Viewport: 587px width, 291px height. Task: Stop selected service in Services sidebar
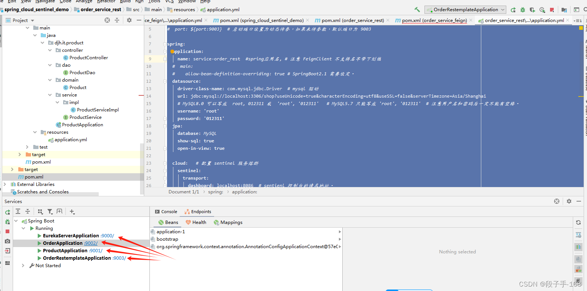click(x=7, y=231)
